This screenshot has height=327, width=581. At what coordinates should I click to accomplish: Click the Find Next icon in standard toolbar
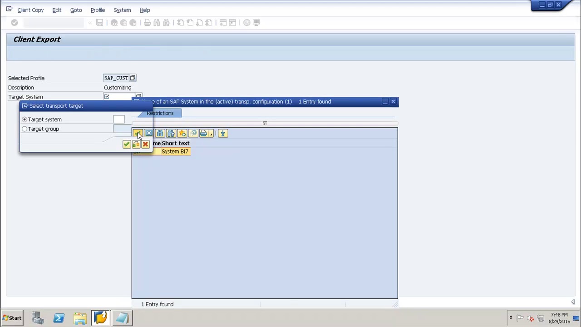[166, 23]
